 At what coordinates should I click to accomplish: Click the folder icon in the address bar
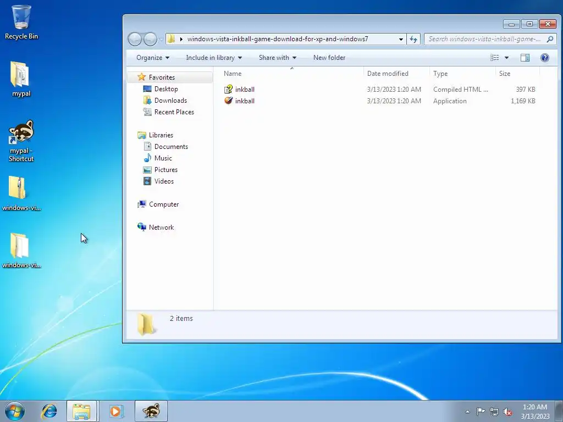pos(172,39)
